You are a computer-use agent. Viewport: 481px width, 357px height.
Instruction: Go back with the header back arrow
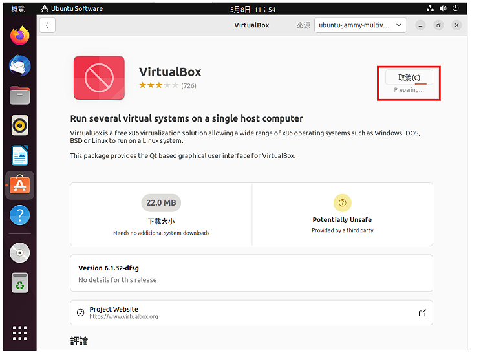(x=47, y=25)
